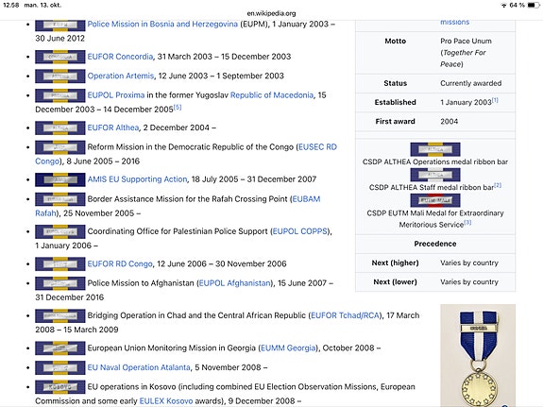Click citation reference 5 after December 2005
The height and width of the screenshot is (407, 543).
178,108
